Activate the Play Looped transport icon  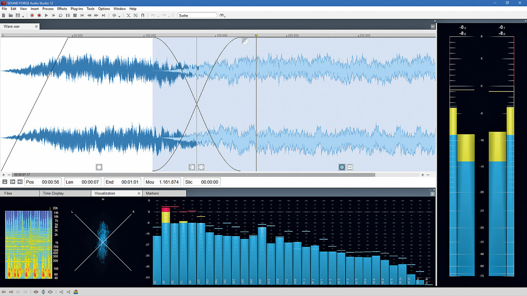(61, 15)
